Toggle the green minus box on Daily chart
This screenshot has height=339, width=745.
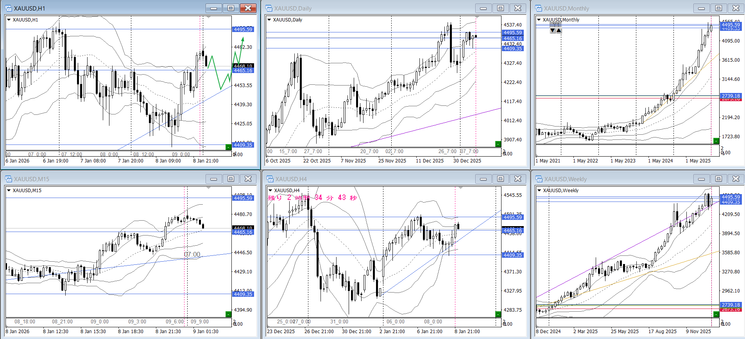pyautogui.click(x=498, y=144)
